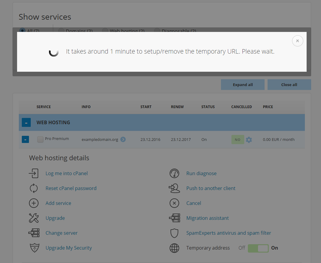Close the temporary URL wait dialog
321x263 pixels.
pos(297,41)
